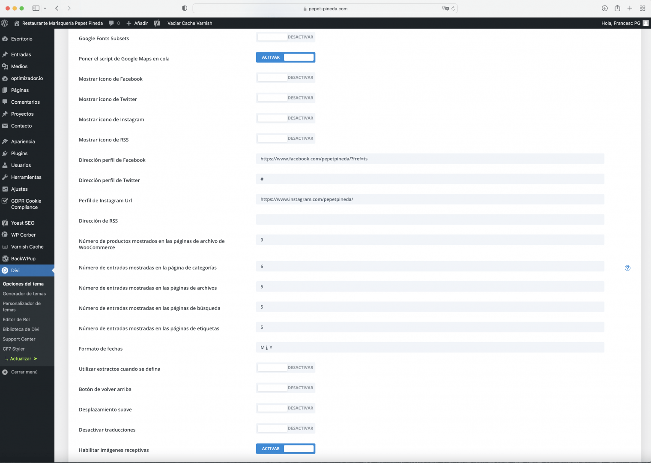Open CF7 Styler submenu
651x463 pixels.
[14, 349]
